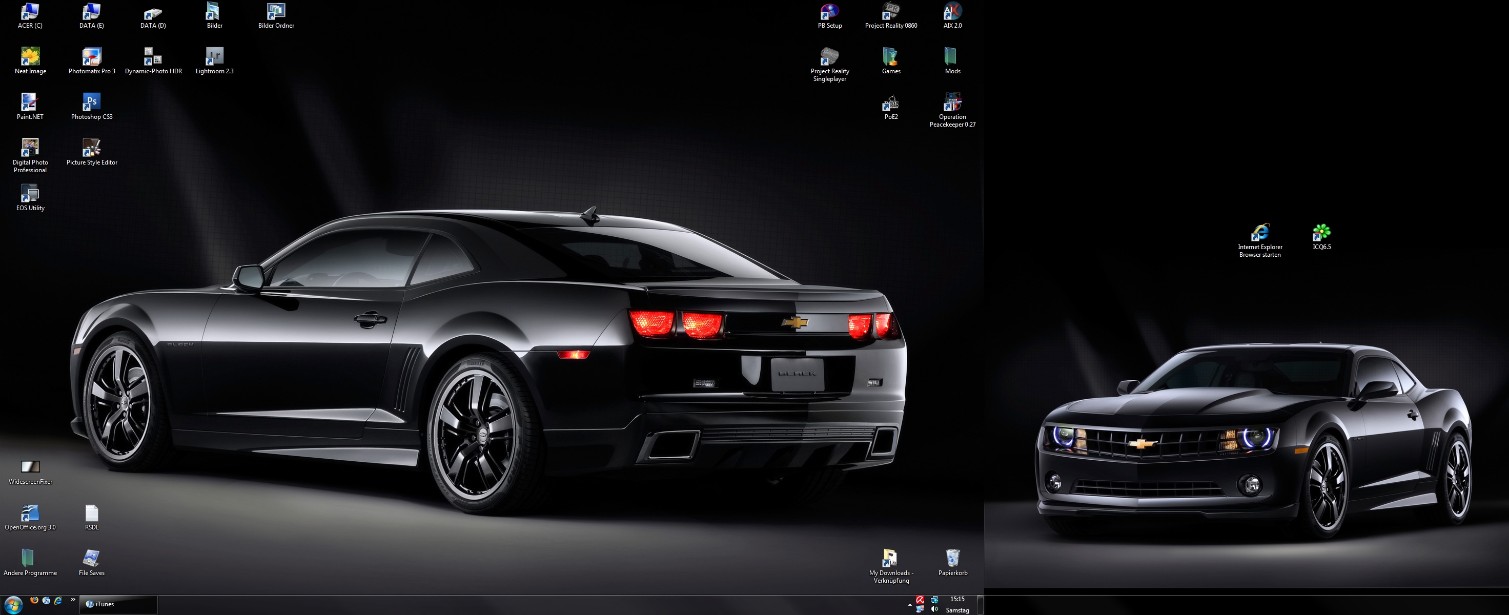
Task: Launch Photomatix Pro 3
Action: [91, 61]
